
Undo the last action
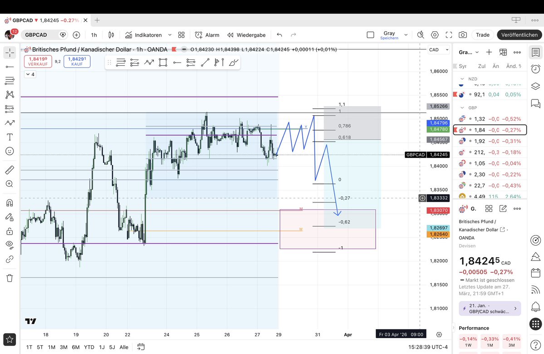279,35
